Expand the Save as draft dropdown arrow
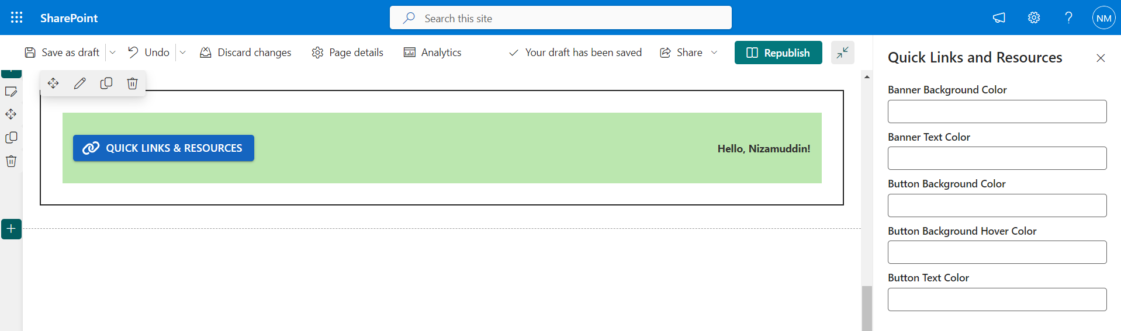Image resolution: width=1121 pixels, height=331 pixels. [113, 53]
